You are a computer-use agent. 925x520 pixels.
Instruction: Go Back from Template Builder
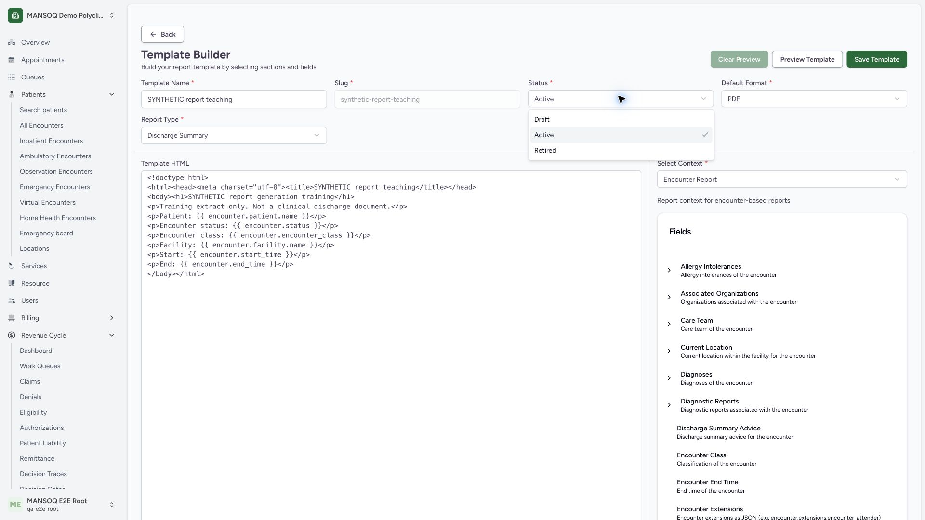(x=162, y=34)
